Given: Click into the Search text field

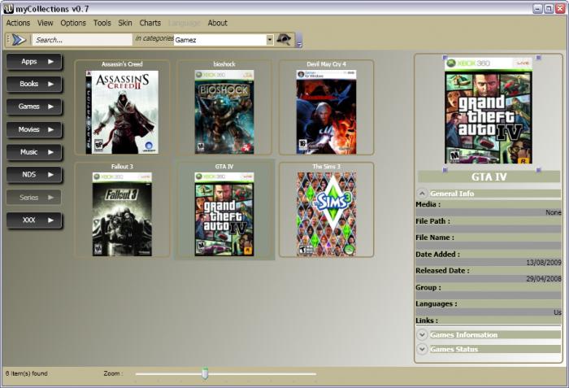Looking at the screenshot, I should click(x=81, y=39).
